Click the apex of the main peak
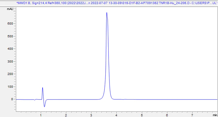Image resolution: width=218 pixels, height=117 pixels. pos(107,13)
